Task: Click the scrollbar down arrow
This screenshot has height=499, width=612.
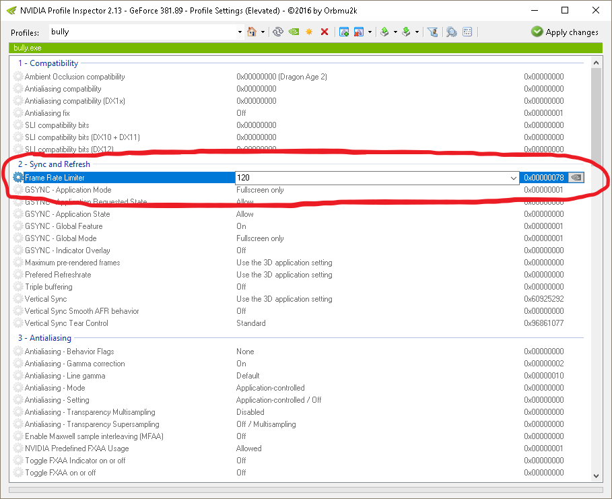Action: [x=596, y=475]
